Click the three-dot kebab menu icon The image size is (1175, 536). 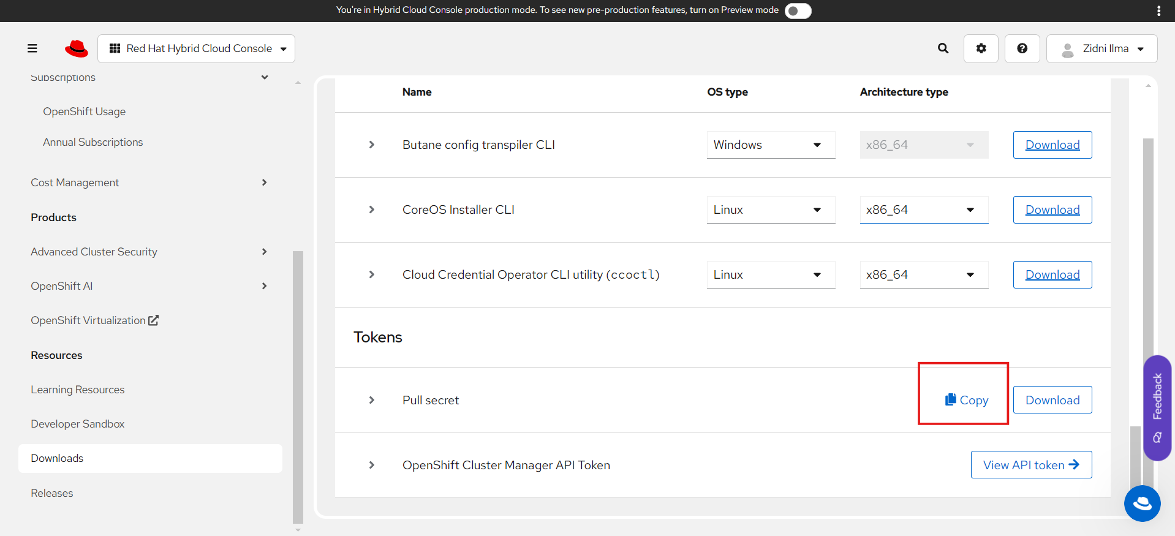click(x=1158, y=10)
